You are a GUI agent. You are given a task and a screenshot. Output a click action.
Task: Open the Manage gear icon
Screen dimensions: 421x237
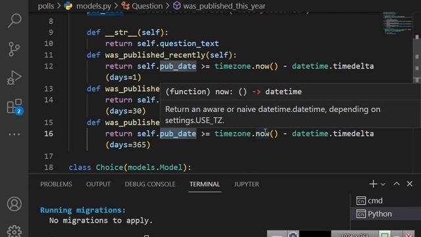click(x=14, y=231)
